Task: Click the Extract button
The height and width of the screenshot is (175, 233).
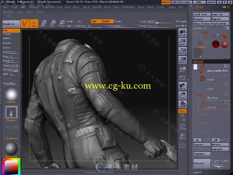Action: [202, 164]
